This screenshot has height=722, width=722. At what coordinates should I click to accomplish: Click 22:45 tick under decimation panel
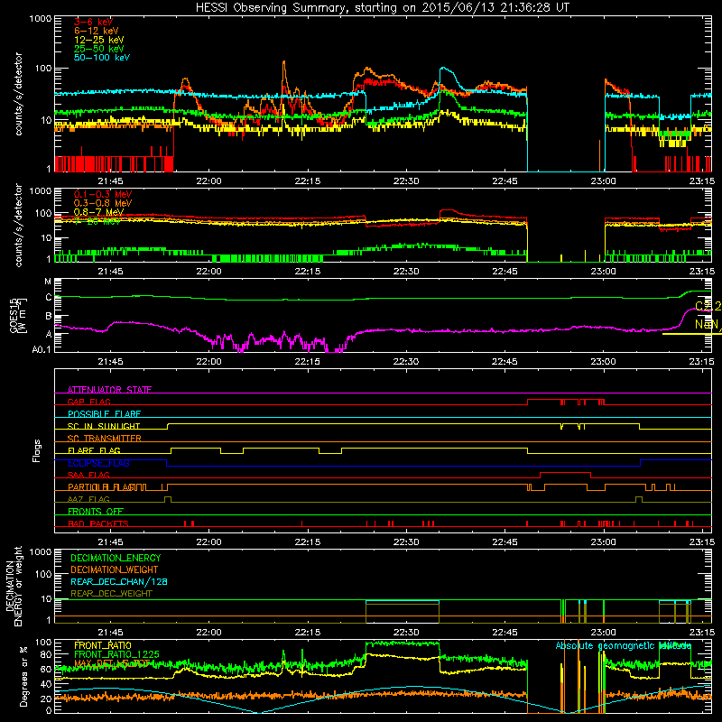point(504,633)
